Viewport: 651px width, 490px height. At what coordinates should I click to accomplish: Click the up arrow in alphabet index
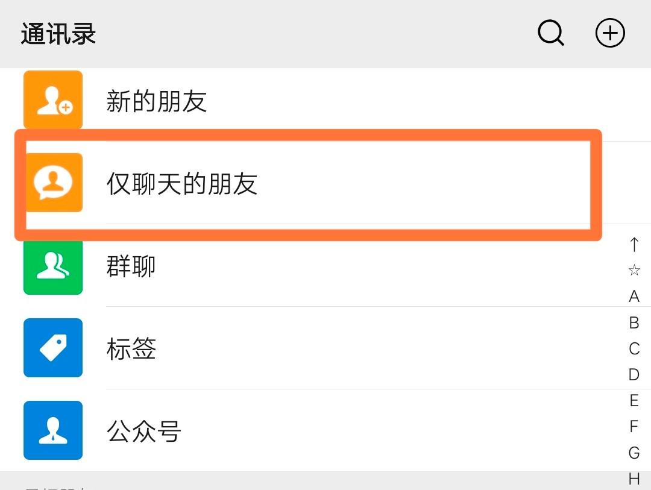(x=634, y=245)
